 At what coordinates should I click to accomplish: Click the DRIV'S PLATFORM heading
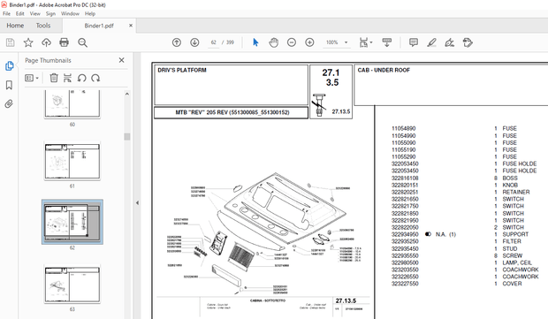182,70
